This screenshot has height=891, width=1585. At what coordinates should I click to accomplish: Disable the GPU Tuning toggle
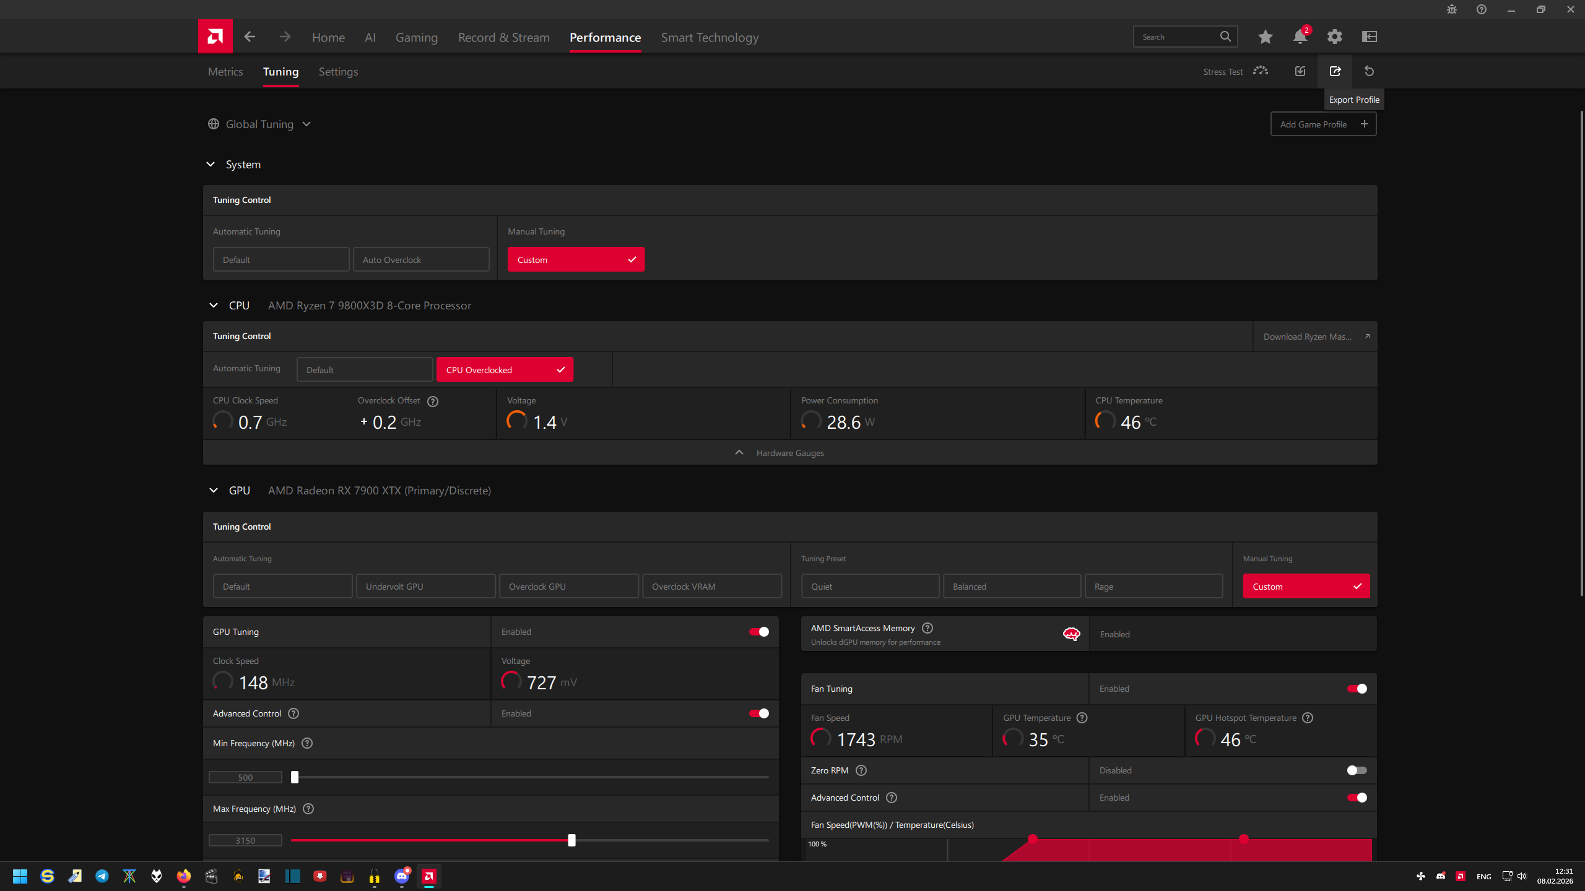click(x=758, y=632)
